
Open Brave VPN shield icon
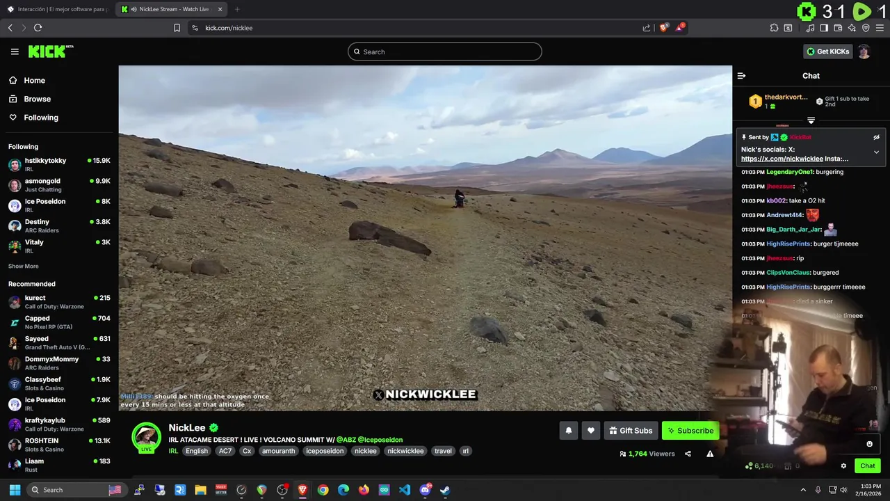[x=866, y=28]
